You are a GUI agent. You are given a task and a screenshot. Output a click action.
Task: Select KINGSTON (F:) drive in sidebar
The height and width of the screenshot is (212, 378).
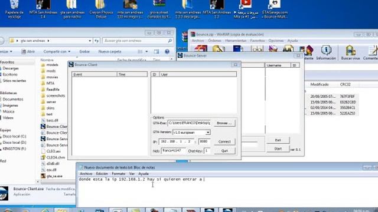coord(14,149)
